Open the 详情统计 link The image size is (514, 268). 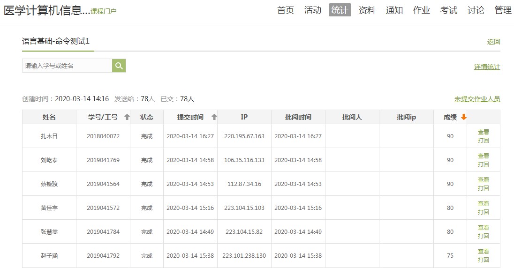(x=487, y=67)
